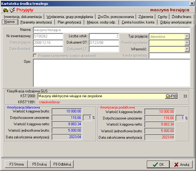Click the 'F5 Drukuj' print button

point(39,164)
